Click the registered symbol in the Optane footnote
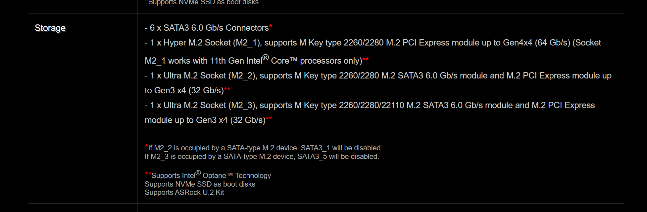The image size is (647, 212). (x=198, y=173)
